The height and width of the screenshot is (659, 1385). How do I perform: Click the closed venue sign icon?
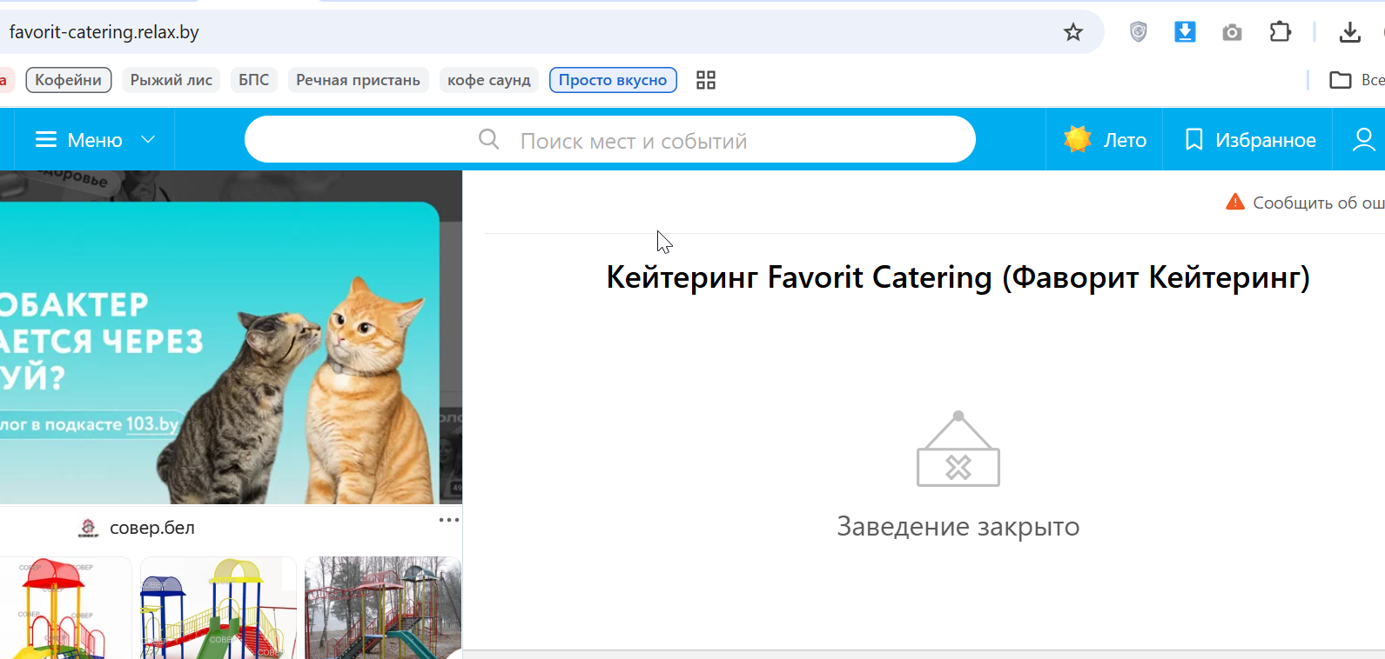coord(958,449)
